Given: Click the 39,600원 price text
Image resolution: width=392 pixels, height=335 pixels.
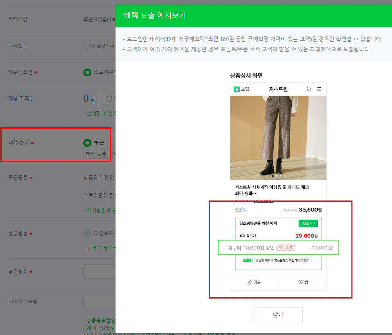Looking at the screenshot, I should click(x=310, y=209).
